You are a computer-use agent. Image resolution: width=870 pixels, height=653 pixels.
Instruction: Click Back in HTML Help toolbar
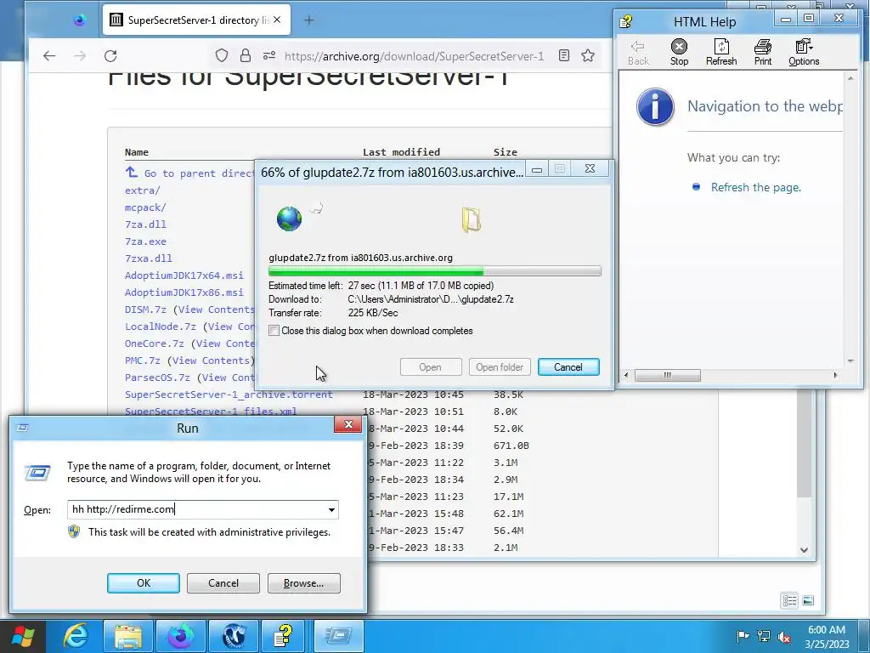tap(638, 52)
